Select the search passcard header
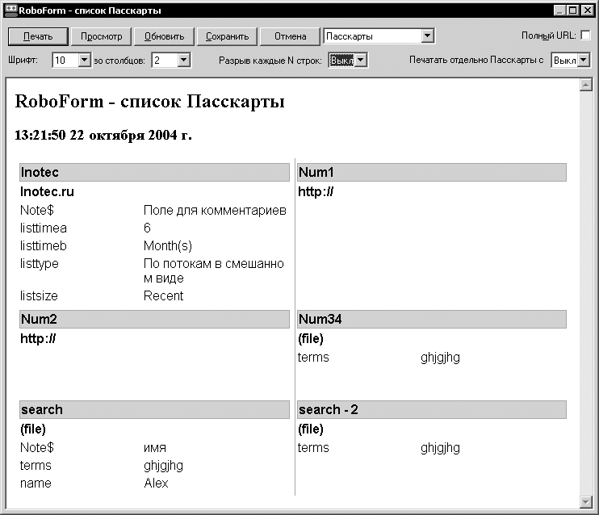599x515 pixels. pyautogui.click(x=154, y=409)
